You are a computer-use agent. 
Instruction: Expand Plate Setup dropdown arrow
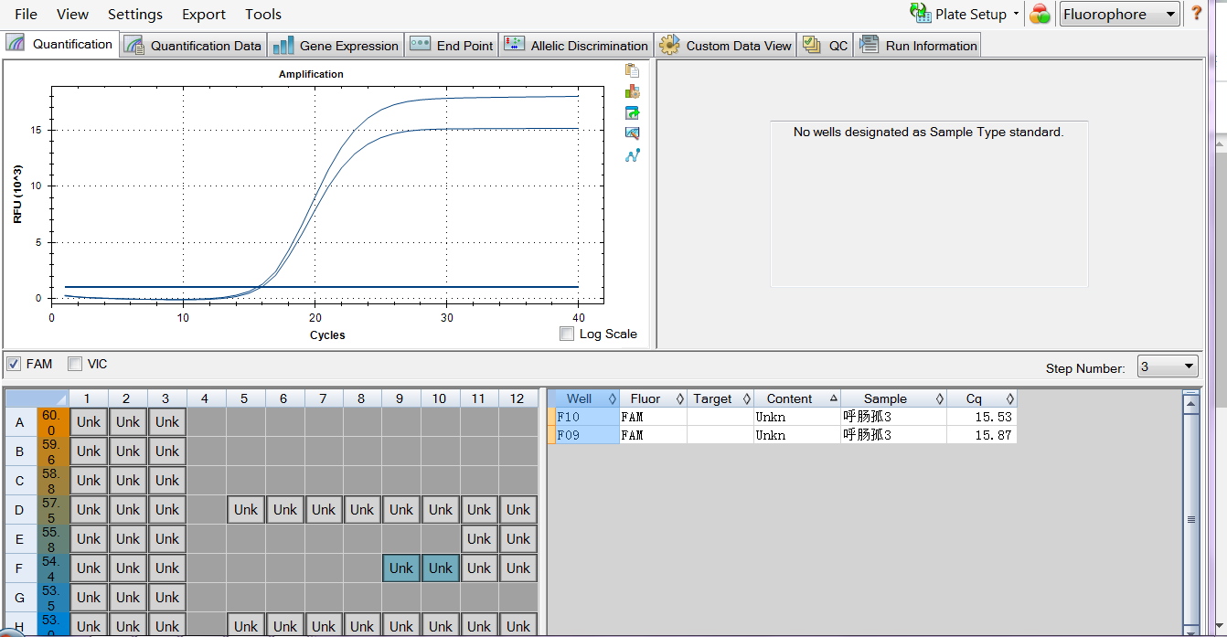(1016, 15)
